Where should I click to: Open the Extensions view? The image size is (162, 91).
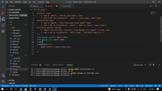pyautogui.click(x=3, y=25)
